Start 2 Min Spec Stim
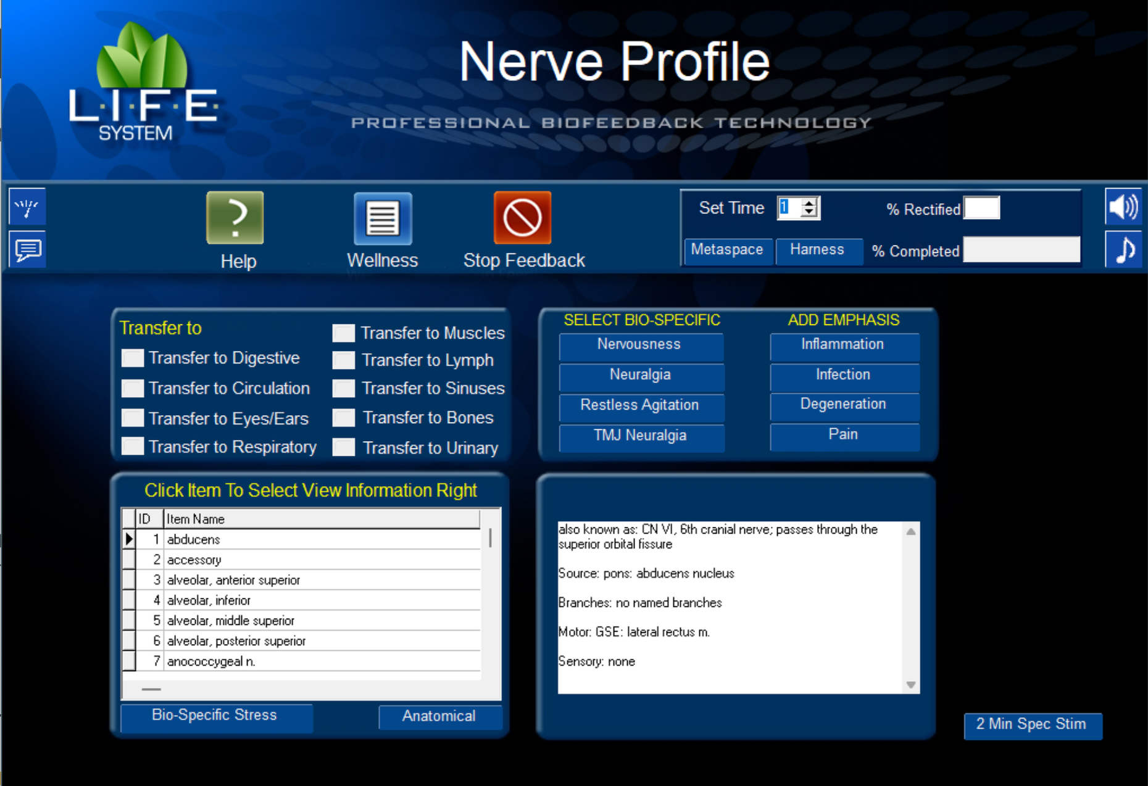The height and width of the screenshot is (786, 1148). coord(1033,726)
